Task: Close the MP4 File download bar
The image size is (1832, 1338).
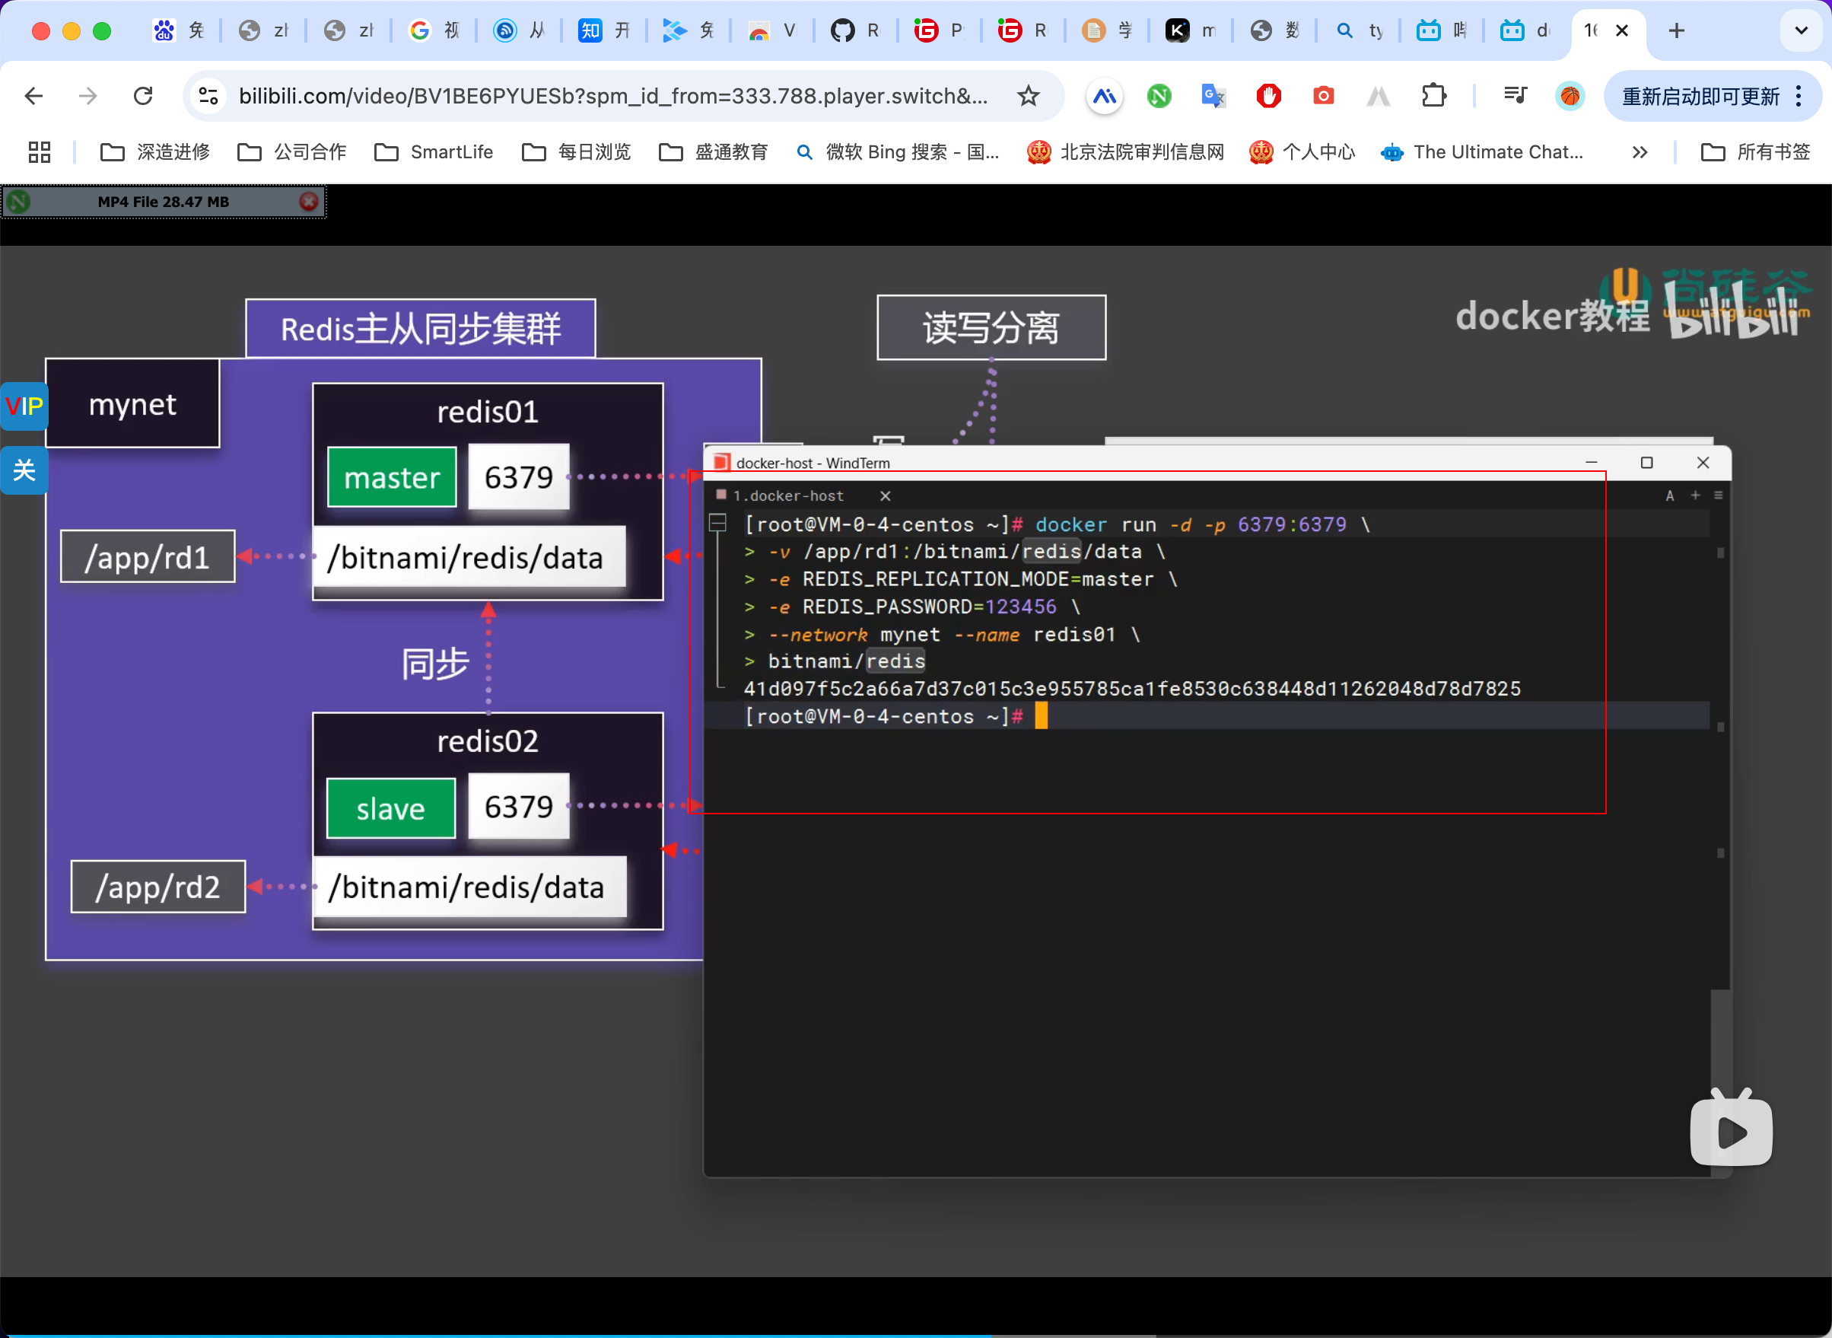Action: pos(308,202)
